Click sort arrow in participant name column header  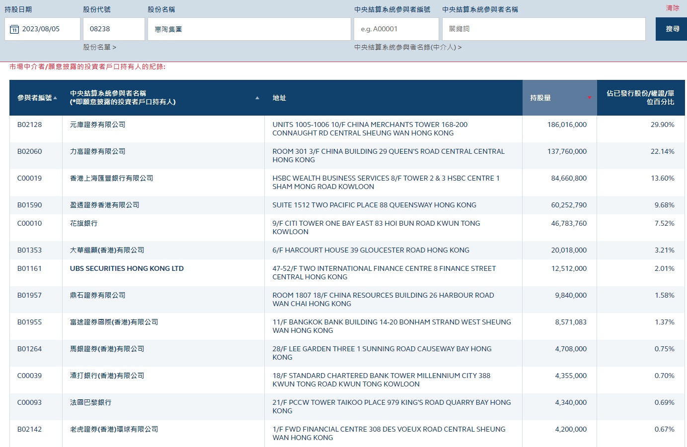pyautogui.click(x=257, y=98)
